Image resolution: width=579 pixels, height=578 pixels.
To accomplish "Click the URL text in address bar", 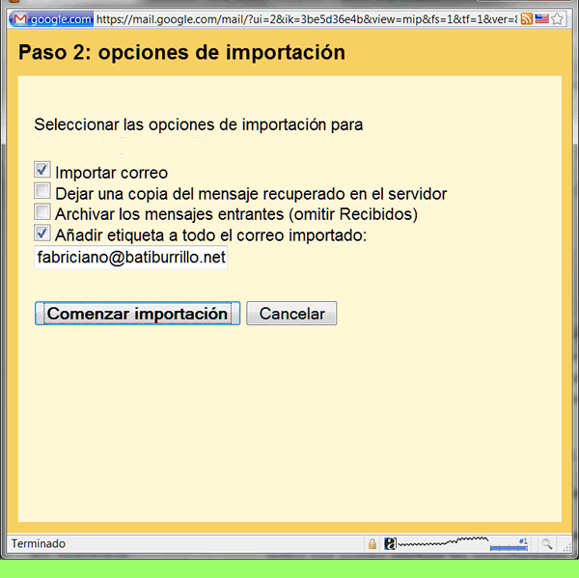I will click(307, 19).
